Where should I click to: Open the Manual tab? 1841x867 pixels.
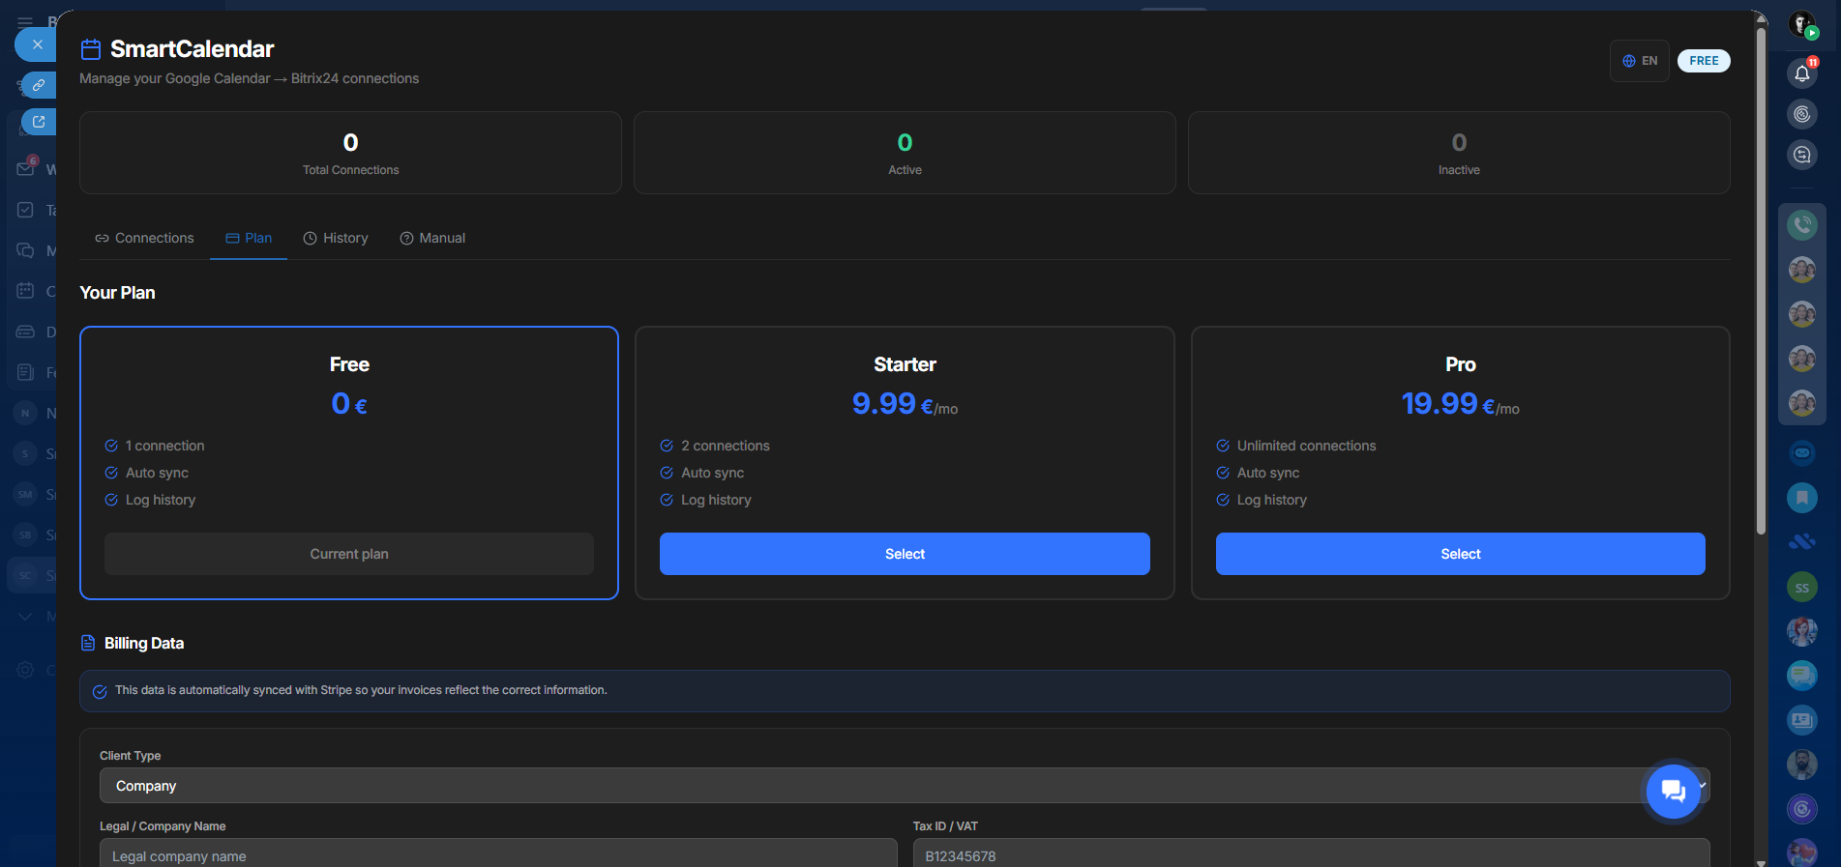pos(432,238)
